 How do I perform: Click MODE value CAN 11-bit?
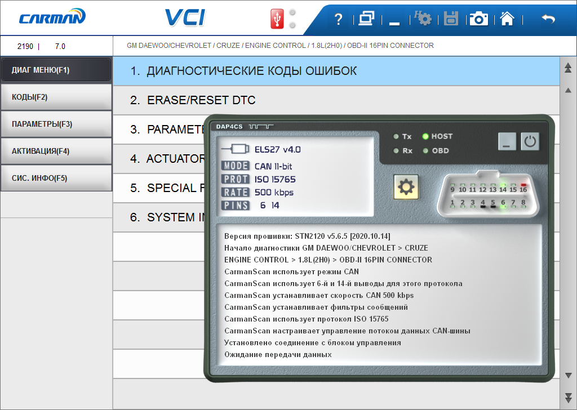pos(273,167)
